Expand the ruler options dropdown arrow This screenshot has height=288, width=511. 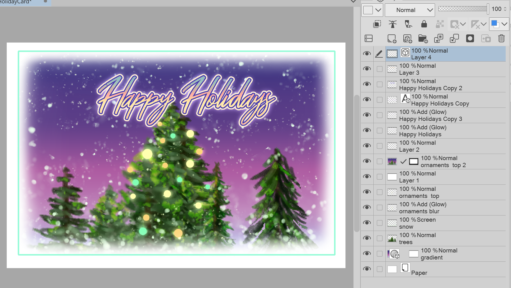484,24
